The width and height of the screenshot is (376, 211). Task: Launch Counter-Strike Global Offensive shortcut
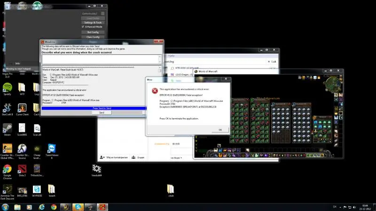(x=7, y=151)
